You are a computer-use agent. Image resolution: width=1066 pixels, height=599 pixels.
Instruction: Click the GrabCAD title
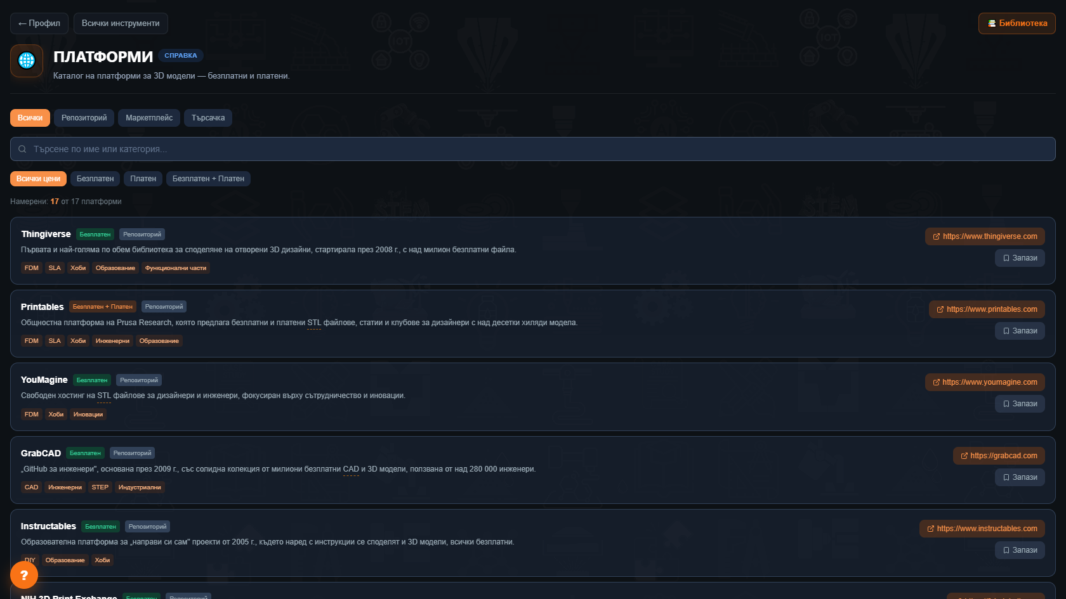pos(41,453)
